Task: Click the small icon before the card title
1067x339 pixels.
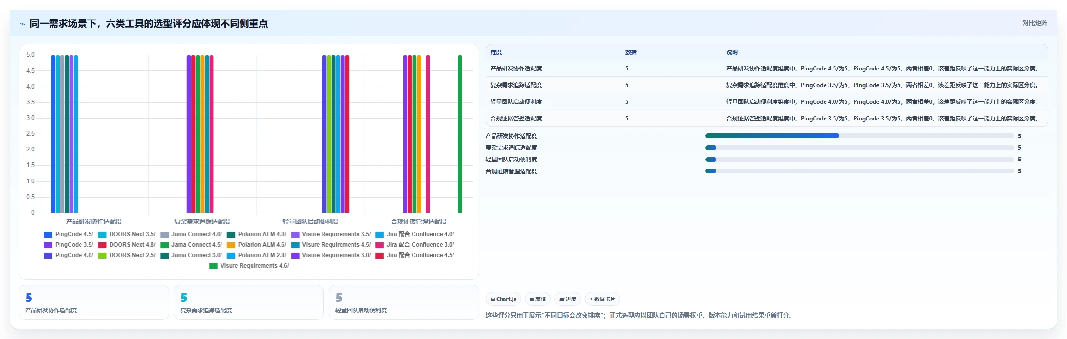Action: tap(22, 24)
